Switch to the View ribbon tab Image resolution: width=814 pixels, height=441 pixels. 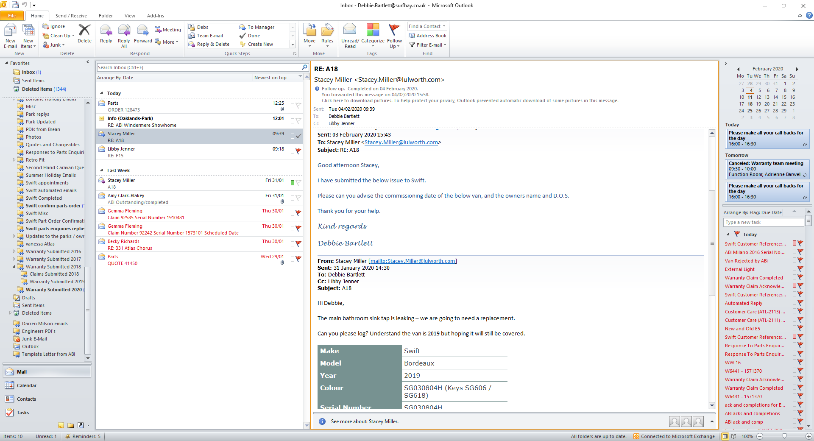(130, 16)
